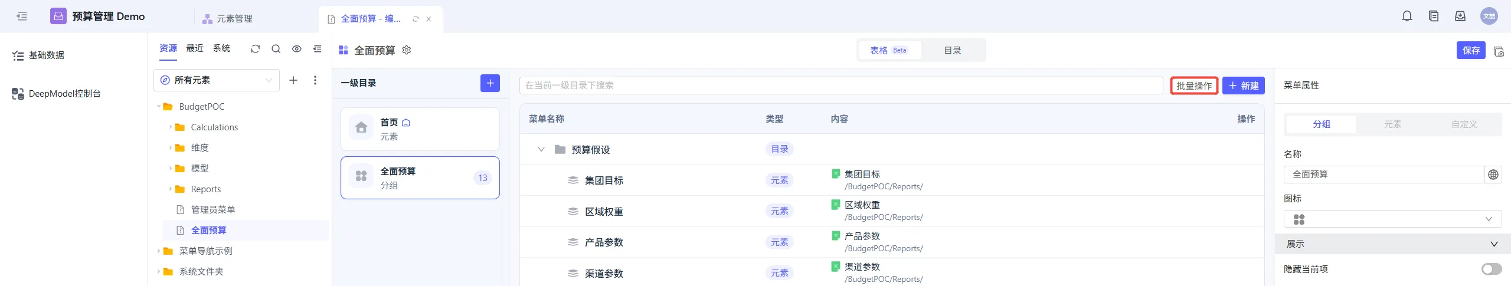Toggle the eye visibility icon in resource panel

297,49
